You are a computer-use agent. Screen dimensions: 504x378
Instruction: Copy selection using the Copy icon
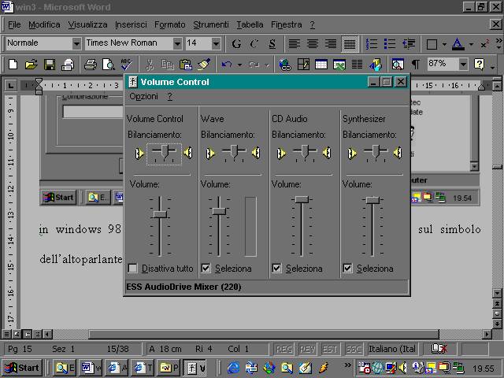pyautogui.click(x=168, y=65)
